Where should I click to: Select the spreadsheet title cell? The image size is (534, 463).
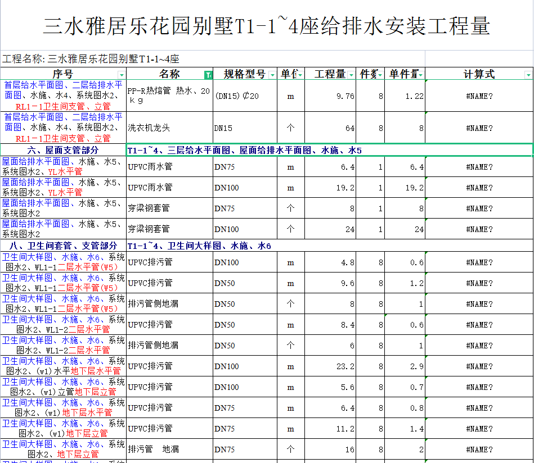[x=267, y=26]
